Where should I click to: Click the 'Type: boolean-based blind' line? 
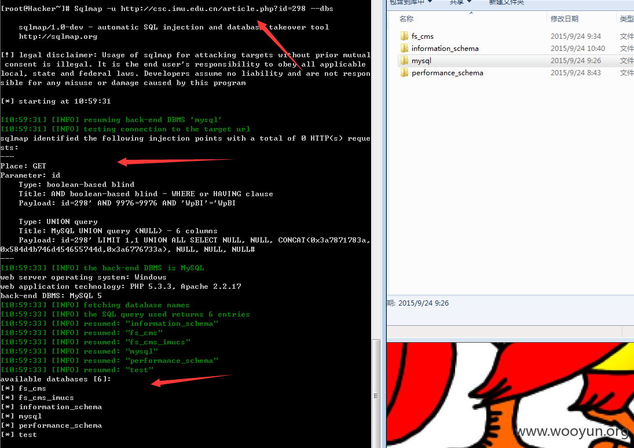(x=76, y=185)
